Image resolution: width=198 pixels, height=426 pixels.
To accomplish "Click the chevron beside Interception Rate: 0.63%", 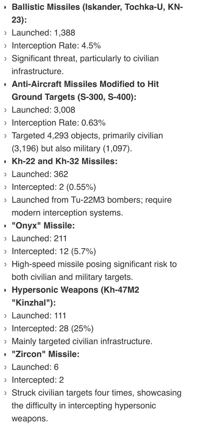I will click(x=5, y=123).
